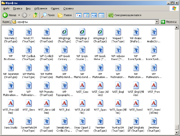This screenshot has height=136, width=180.
Task: Toggle the Folders (Папки) pane button
Action: point(65,15)
